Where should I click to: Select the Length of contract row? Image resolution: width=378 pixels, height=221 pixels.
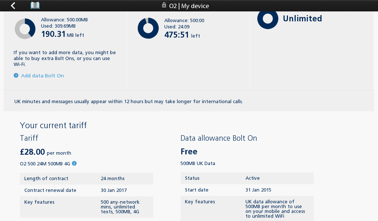(x=86, y=178)
